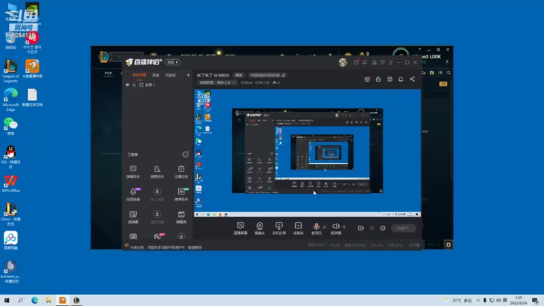Open the League client folder icon
The height and width of the screenshot is (306, 544).
[x=432, y=73]
